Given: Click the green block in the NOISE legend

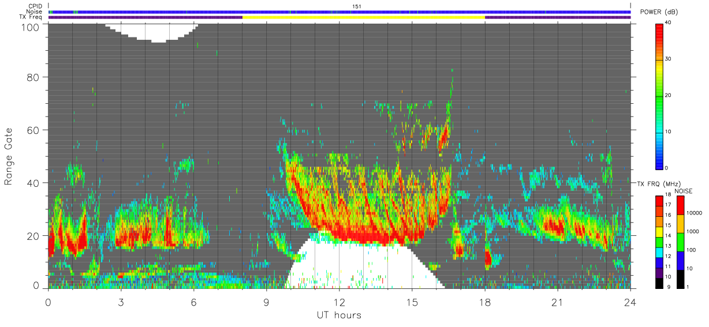Looking at the screenshot, I should 681,242.
